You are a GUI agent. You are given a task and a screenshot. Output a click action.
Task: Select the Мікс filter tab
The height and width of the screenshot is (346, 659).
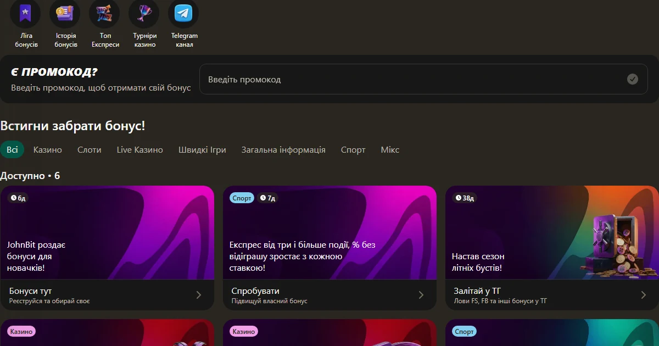click(390, 149)
